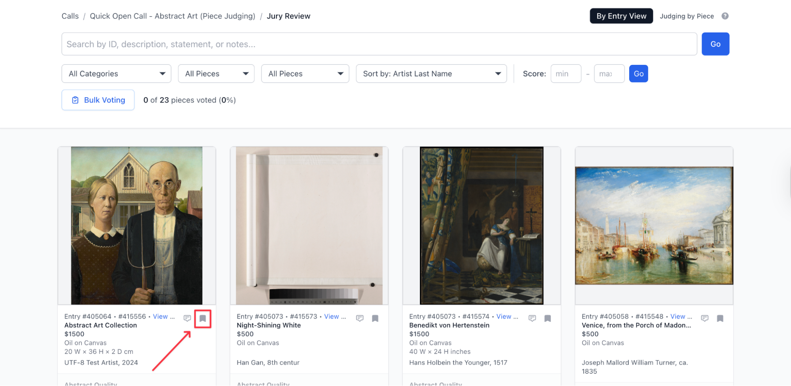This screenshot has width=791, height=386.
Task: Open the Benedikt von Hertenstein thumbnail
Action: click(482, 226)
